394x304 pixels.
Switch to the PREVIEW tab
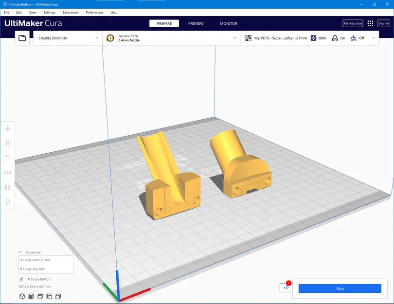pos(196,23)
